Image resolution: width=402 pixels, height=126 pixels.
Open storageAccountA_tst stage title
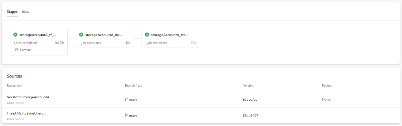[x=169, y=35]
